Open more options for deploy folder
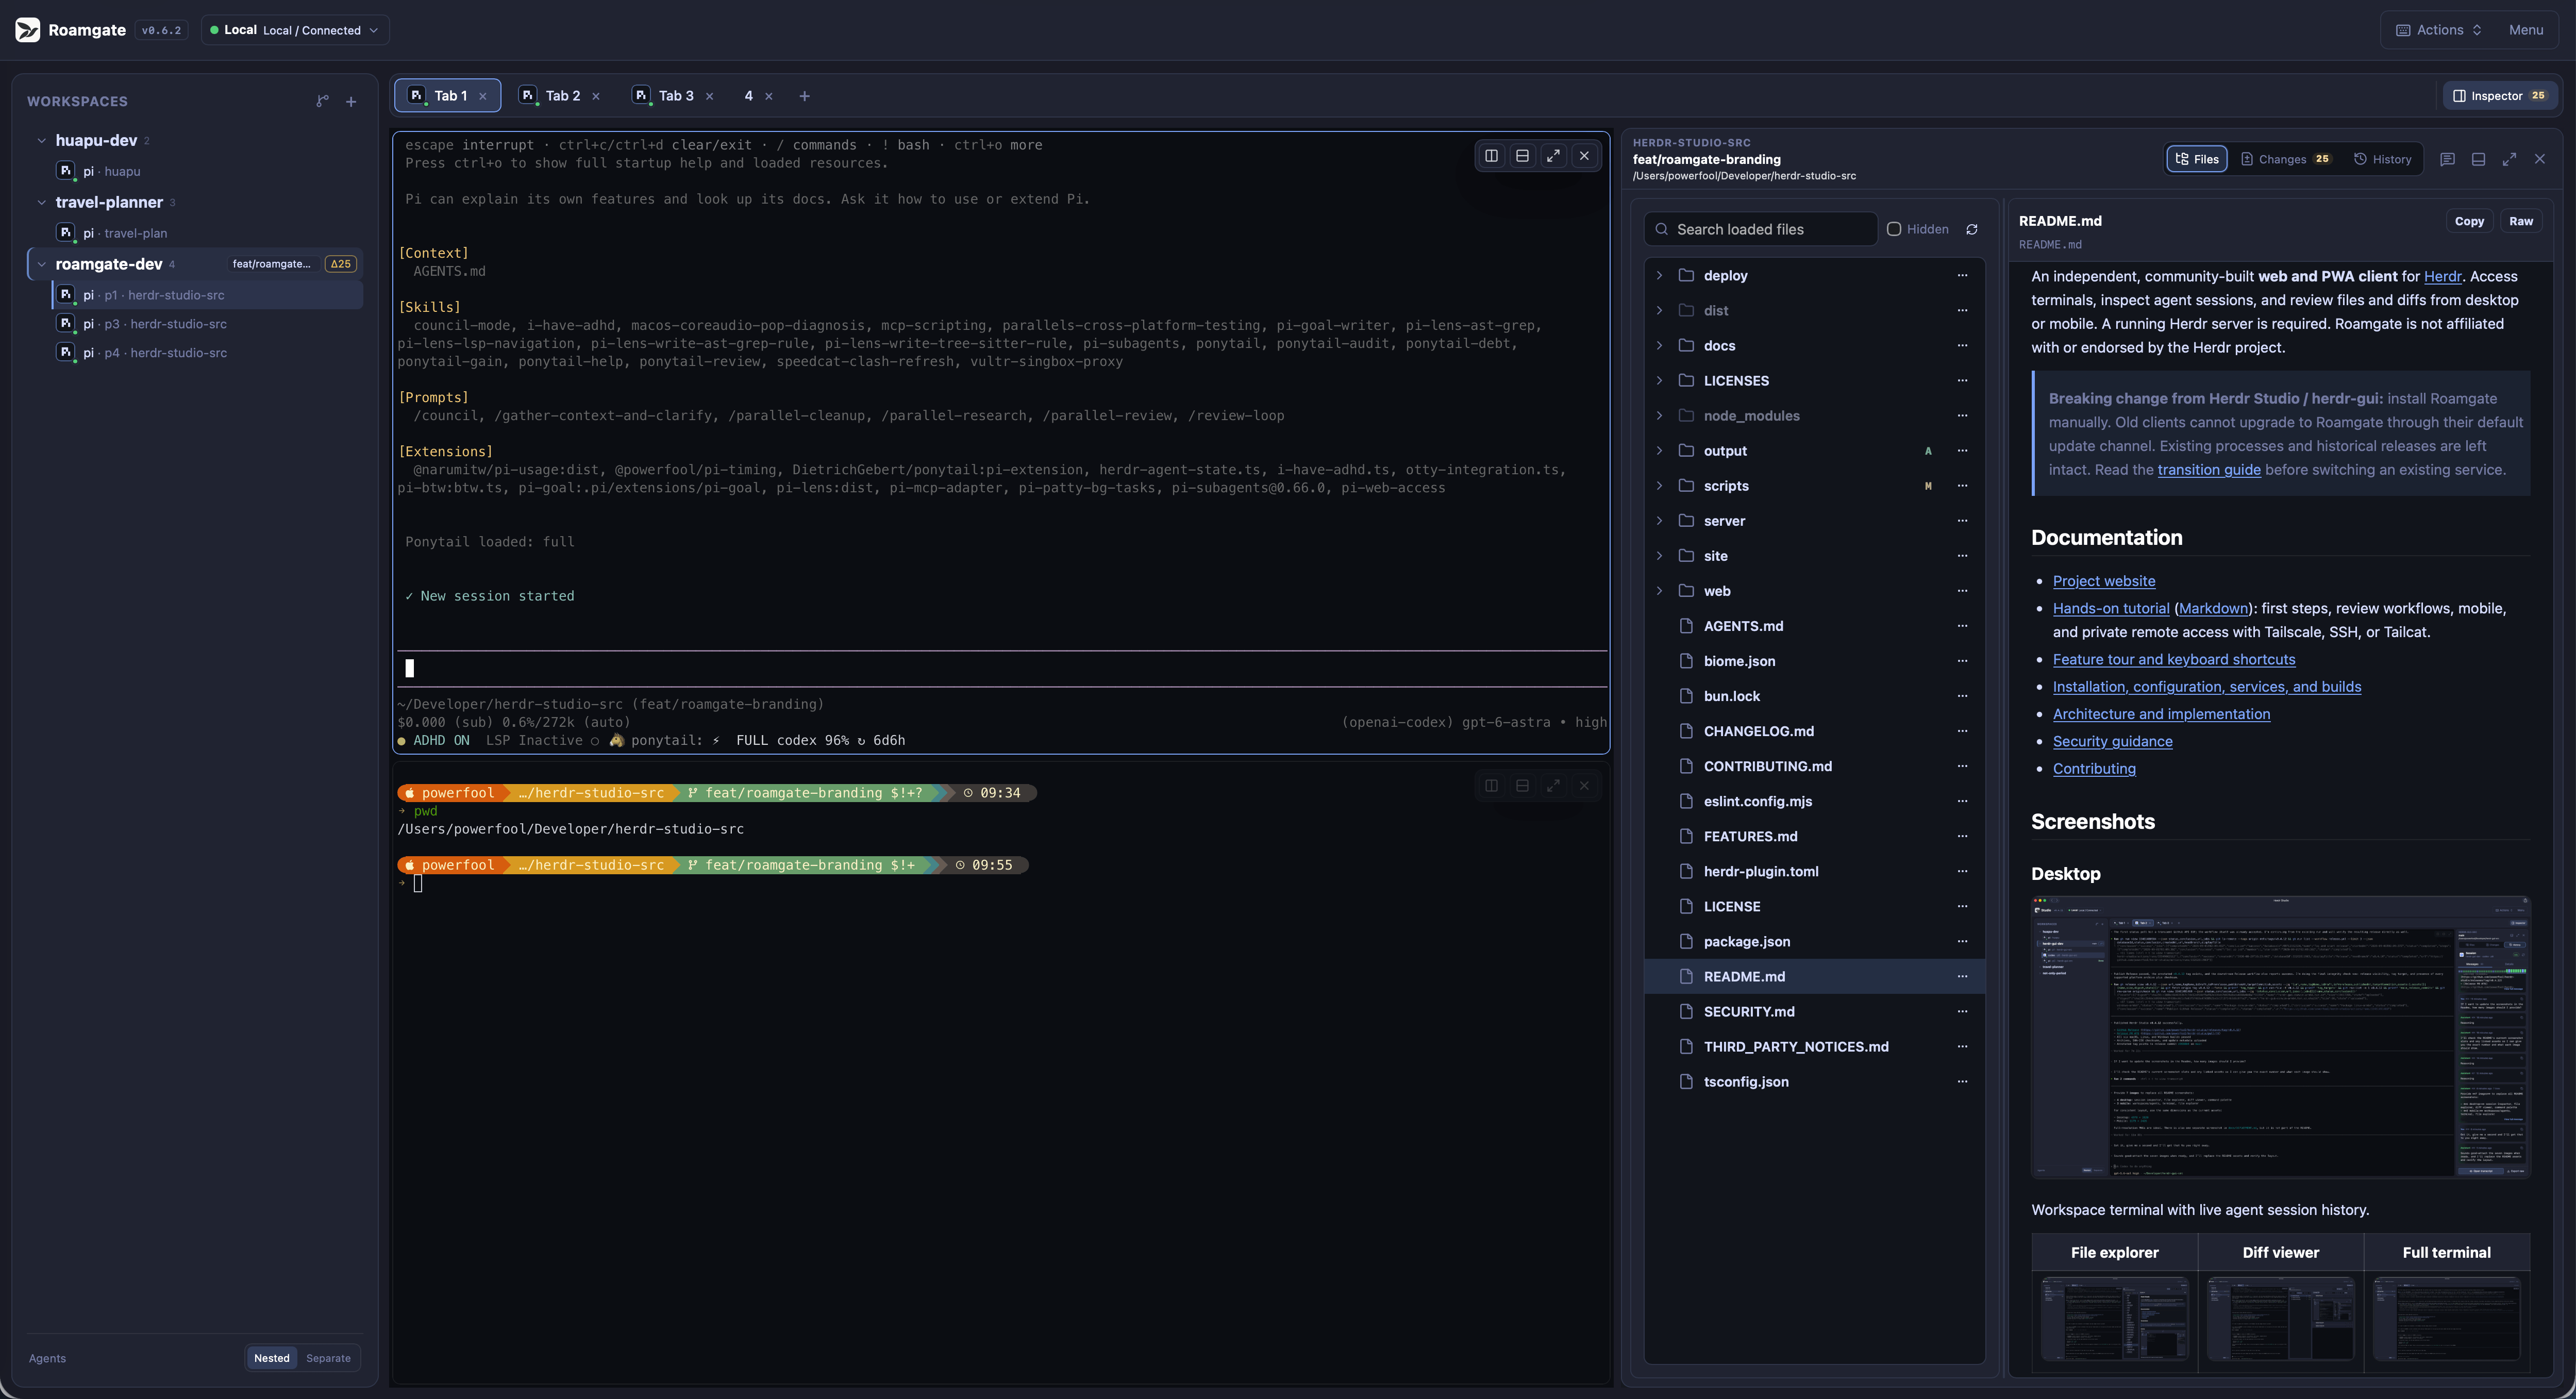 tap(1962, 275)
